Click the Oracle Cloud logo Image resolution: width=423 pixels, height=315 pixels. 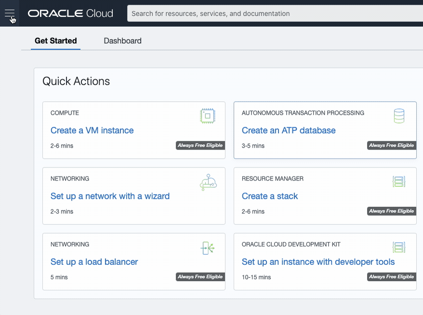[70, 13]
